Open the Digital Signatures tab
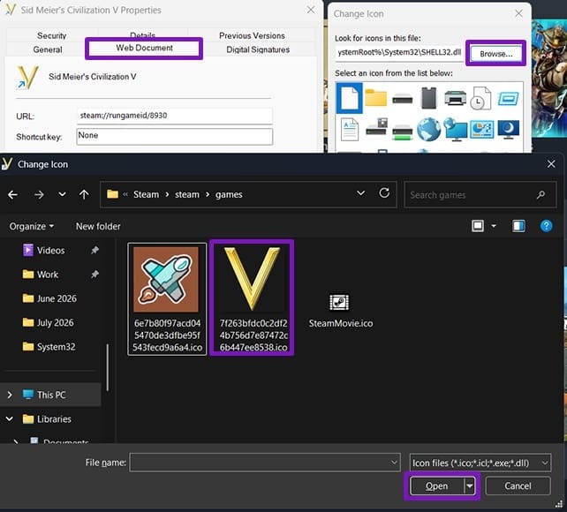Viewport: 567px width, 512px height. coord(258,49)
